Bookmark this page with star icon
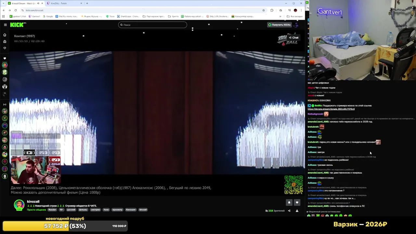The height and width of the screenshot is (234, 416). [x=264, y=10]
